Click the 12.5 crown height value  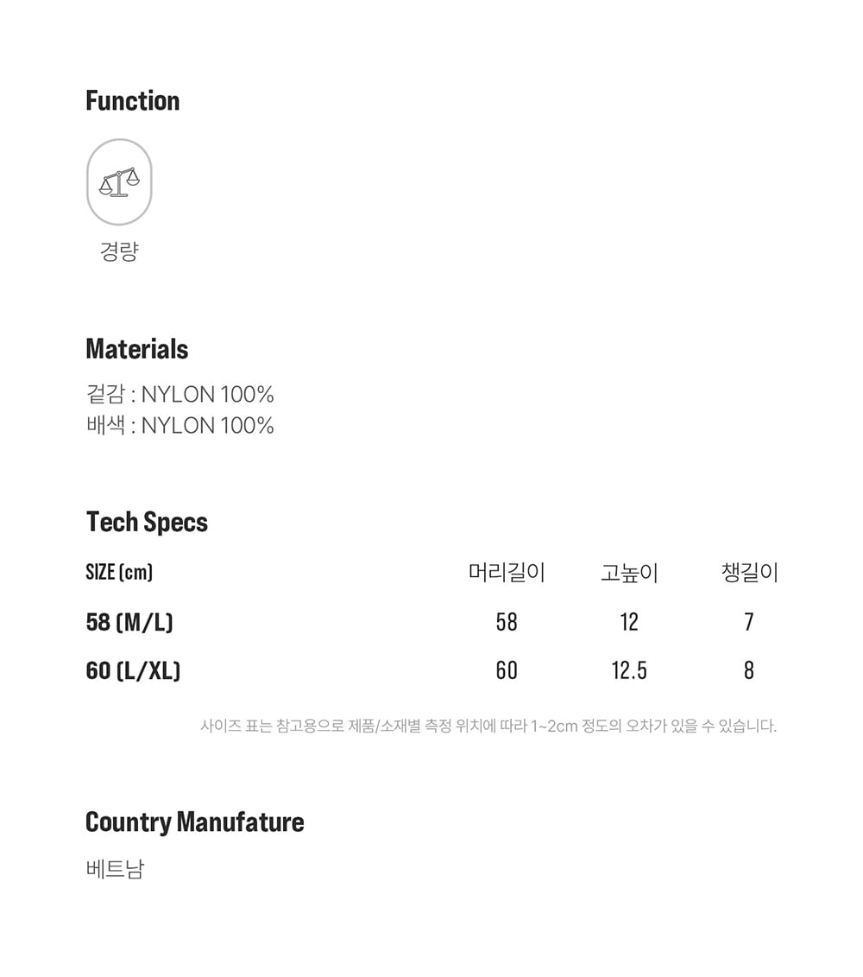[x=629, y=670]
